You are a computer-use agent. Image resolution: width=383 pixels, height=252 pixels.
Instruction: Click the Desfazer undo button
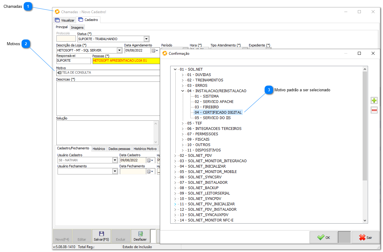pyautogui.click(x=140, y=236)
